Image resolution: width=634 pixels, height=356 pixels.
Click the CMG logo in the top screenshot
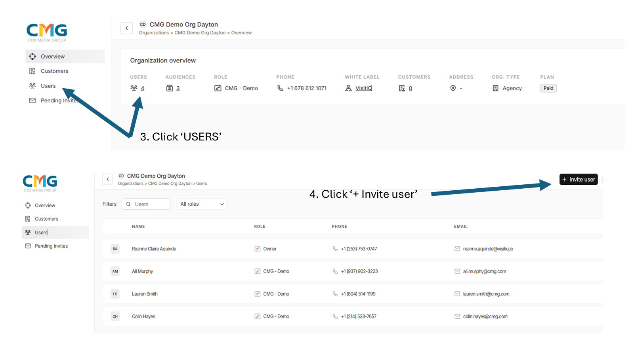(x=47, y=32)
